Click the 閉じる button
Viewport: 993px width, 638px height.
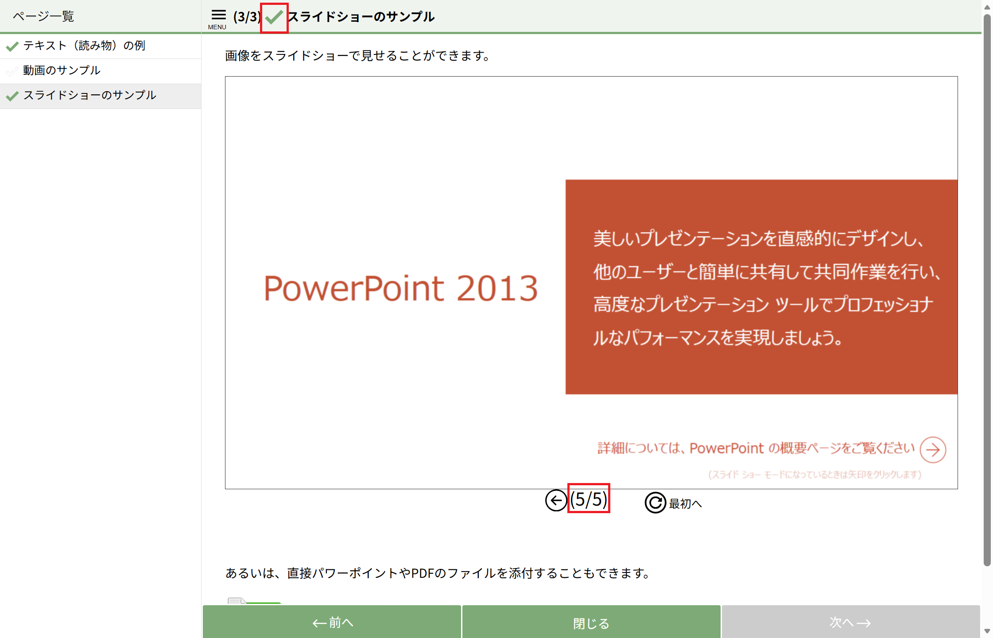tap(591, 622)
